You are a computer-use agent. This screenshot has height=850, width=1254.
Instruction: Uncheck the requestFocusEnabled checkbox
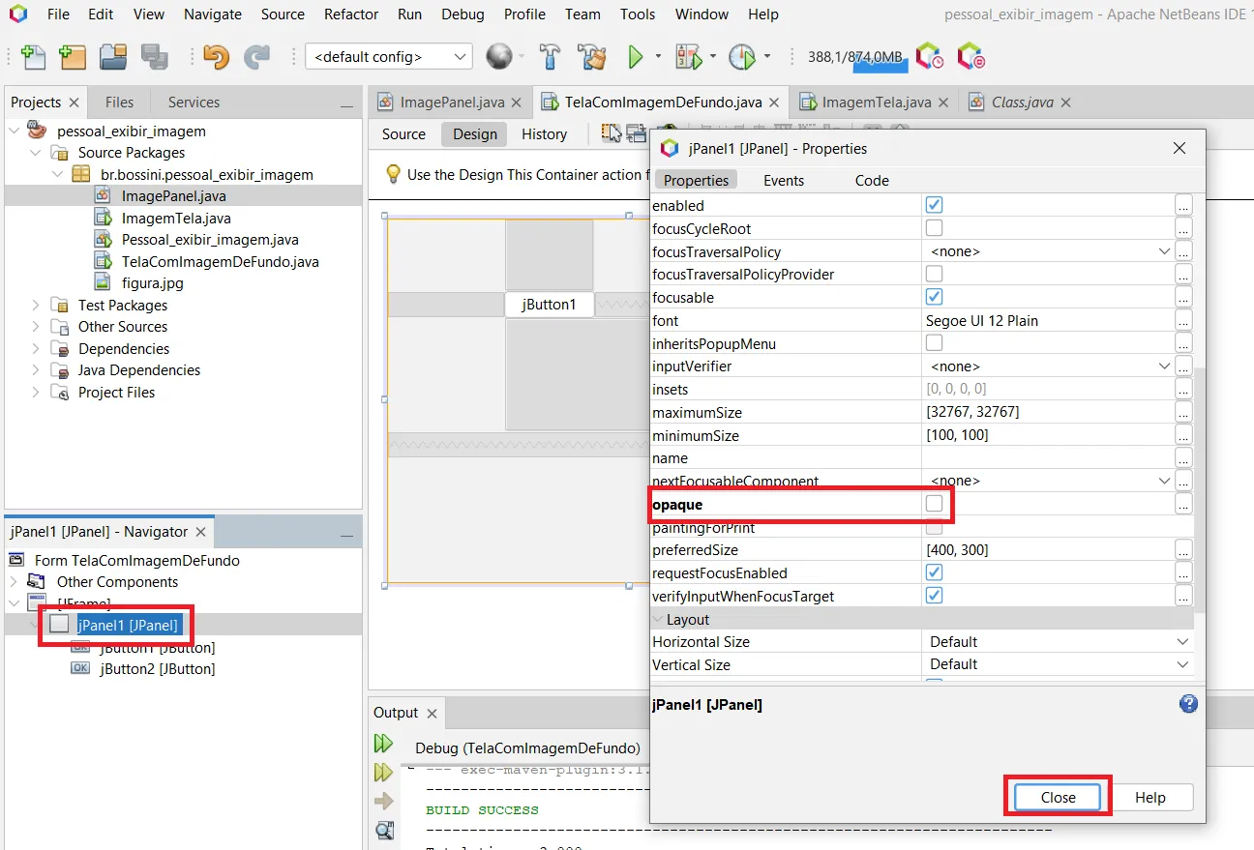click(x=934, y=572)
